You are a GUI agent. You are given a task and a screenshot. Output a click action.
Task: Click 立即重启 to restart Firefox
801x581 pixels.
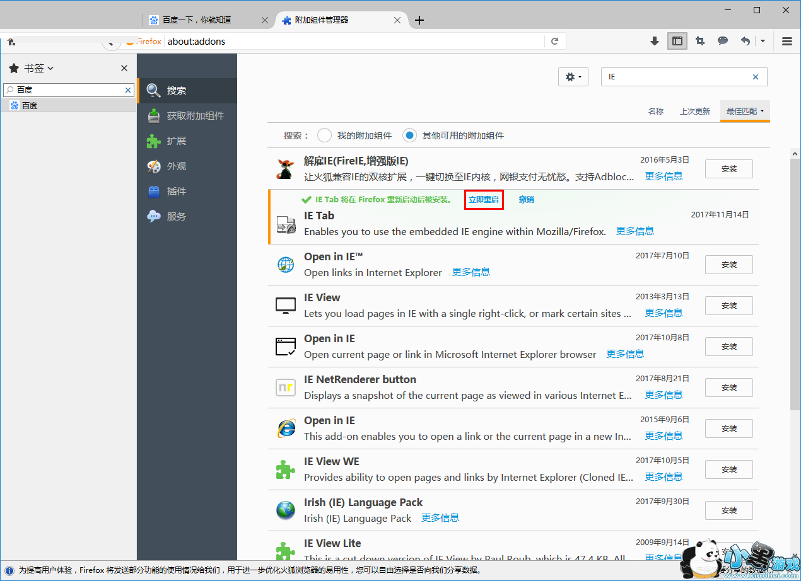point(484,200)
